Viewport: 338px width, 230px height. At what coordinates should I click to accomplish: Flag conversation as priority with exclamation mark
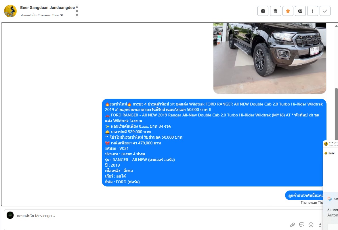[312, 11]
